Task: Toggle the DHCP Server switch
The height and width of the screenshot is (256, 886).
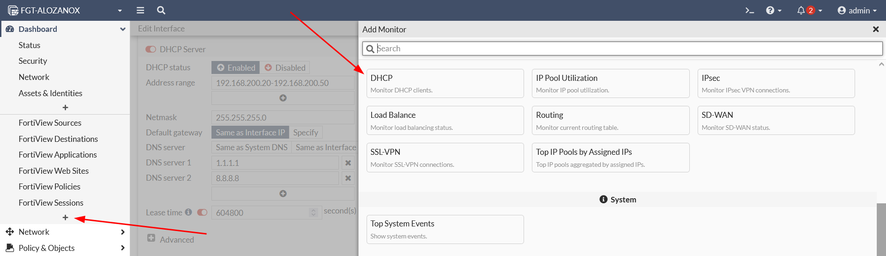Action: (151, 49)
